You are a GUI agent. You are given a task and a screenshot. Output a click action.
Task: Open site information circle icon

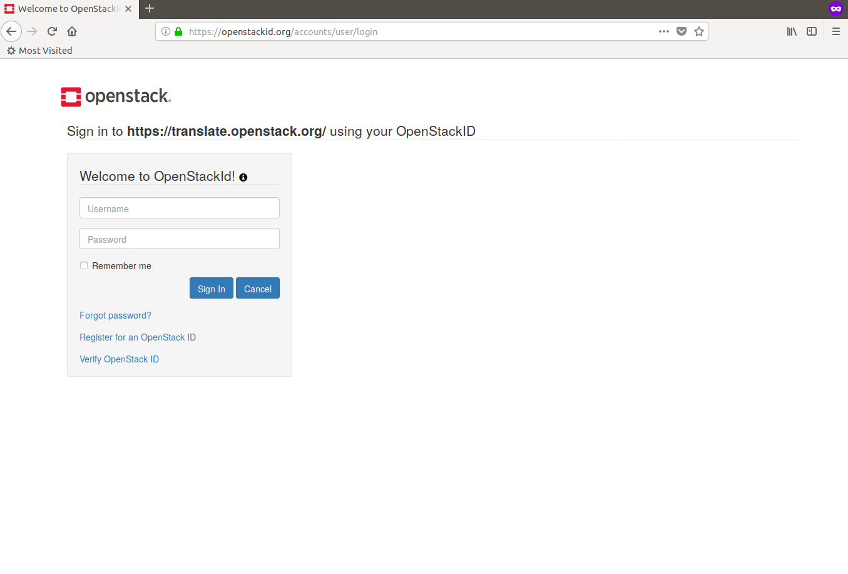166,31
